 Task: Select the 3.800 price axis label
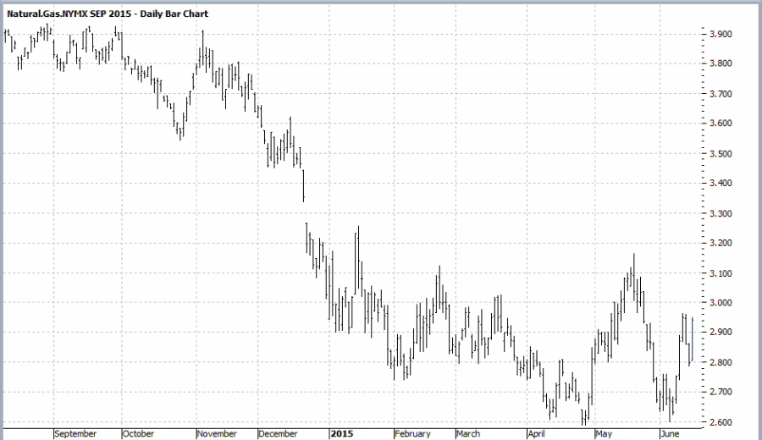click(x=721, y=63)
